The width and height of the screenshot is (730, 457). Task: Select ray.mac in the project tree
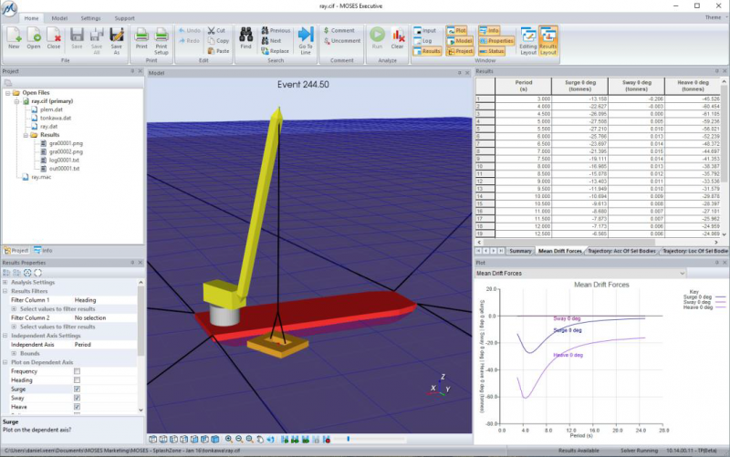click(41, 177)
